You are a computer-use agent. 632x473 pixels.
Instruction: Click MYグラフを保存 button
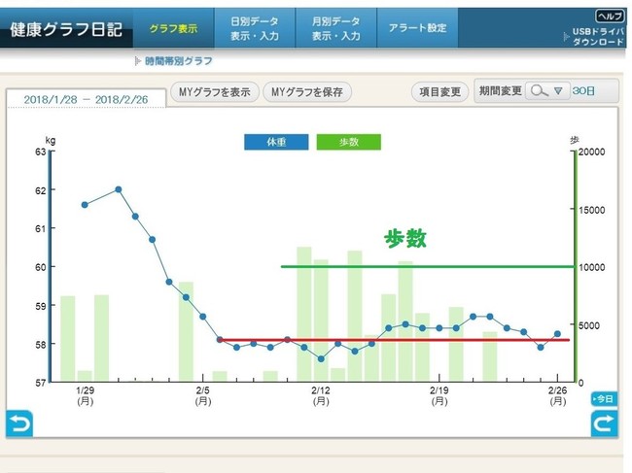click(x=306, y=91)
